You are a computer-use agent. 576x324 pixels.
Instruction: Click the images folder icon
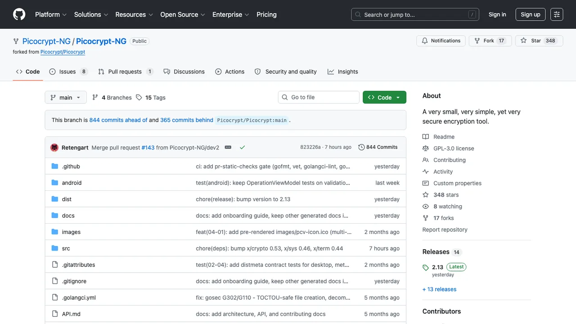point(55,232)
